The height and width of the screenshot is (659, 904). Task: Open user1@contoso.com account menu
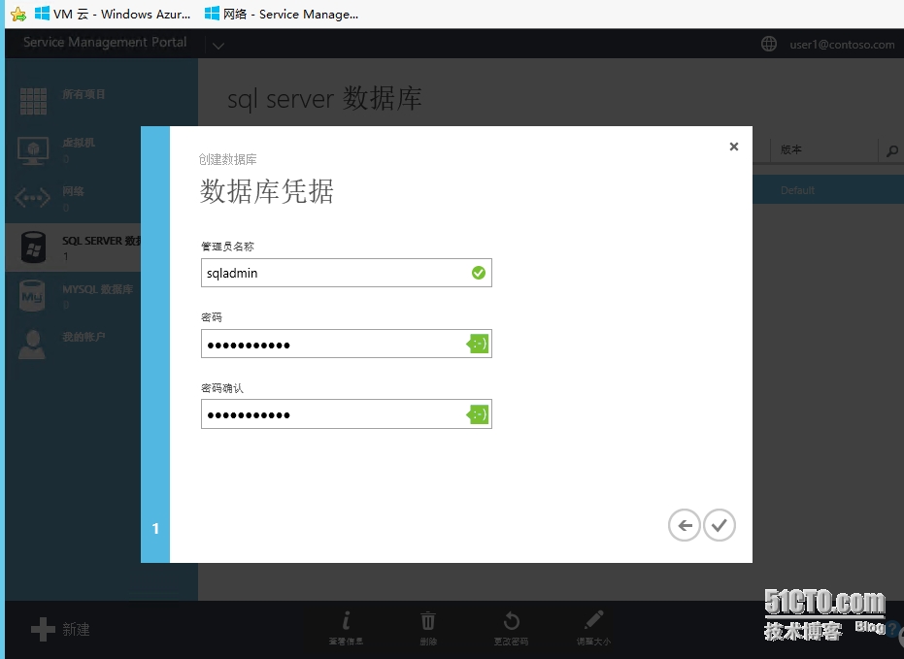tap(842, 45)
